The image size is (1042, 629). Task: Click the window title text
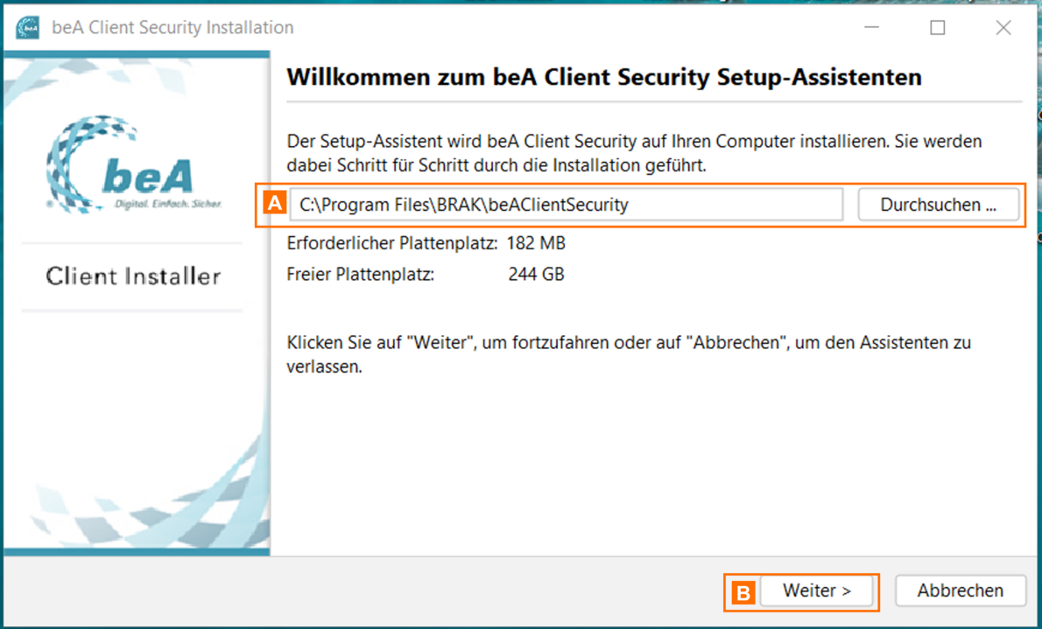pyautogui.click(x=172, y=27)
